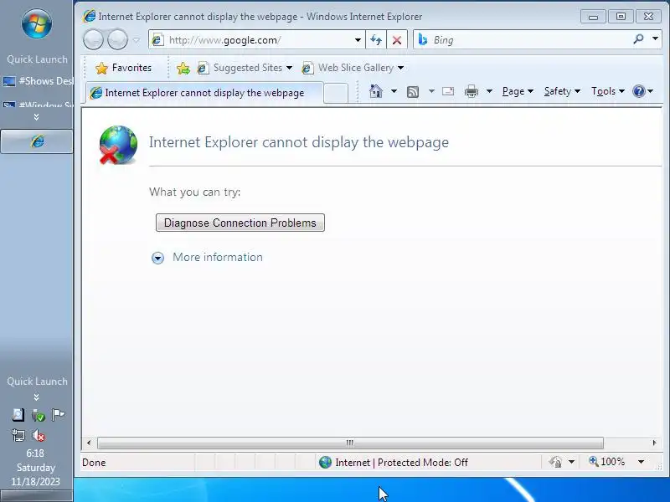Click 'Internet | Protected Mode: Off' status text

[x=401, y=463]
